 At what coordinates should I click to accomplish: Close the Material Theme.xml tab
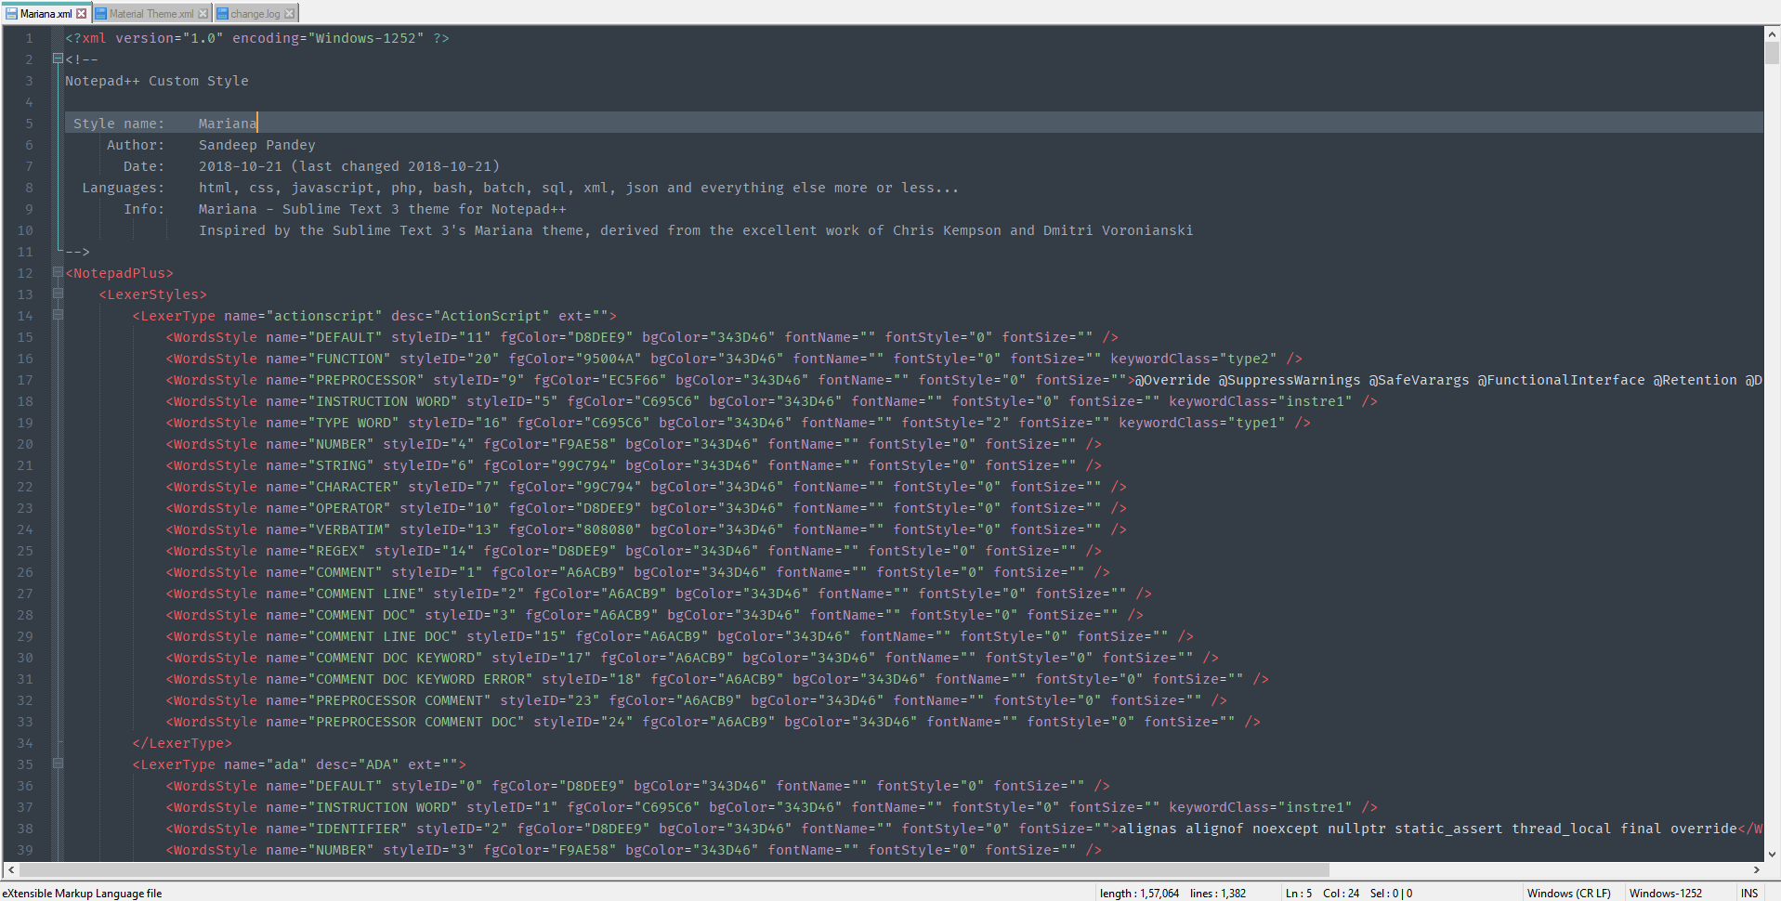203,14
